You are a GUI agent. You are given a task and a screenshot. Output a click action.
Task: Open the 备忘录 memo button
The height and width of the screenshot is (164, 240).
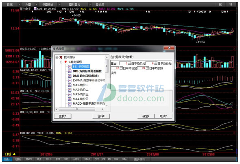pyautogui.click(x=100, y=4)
